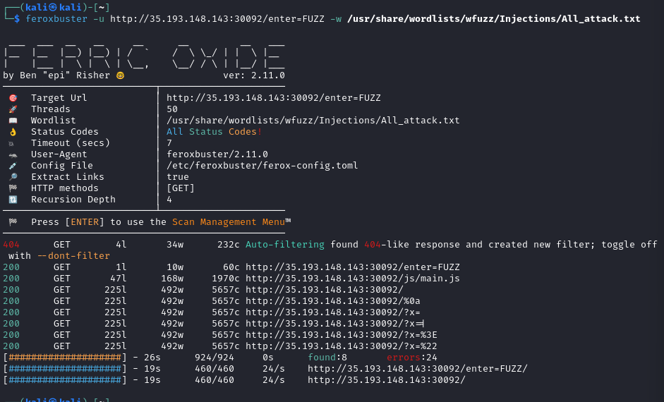
Task: Click the '924/924' request counter
Action: pyautogui.click(x=215, y=358)
